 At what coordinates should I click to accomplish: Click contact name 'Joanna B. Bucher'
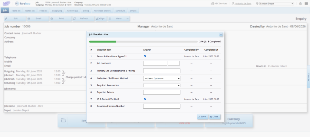click(x=31, y=33)
